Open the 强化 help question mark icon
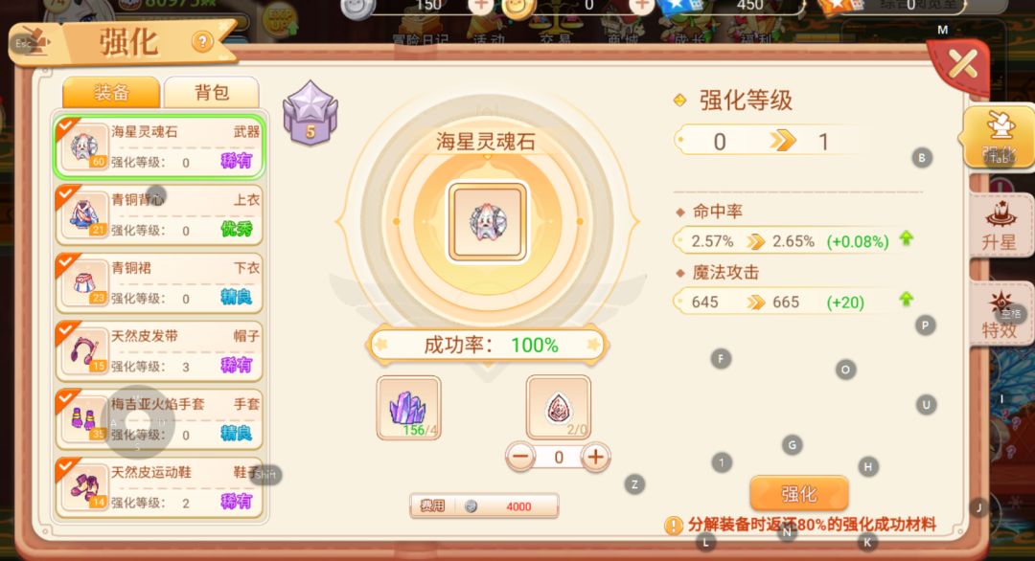Image resolution: width=1035 pixels, height=561 pixels. [202, 43]
